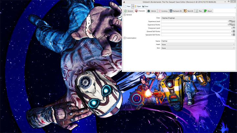This screenshot has width=237, height=133.
Task: Click the save editor title bar app icon
Action: pos(124,2)
